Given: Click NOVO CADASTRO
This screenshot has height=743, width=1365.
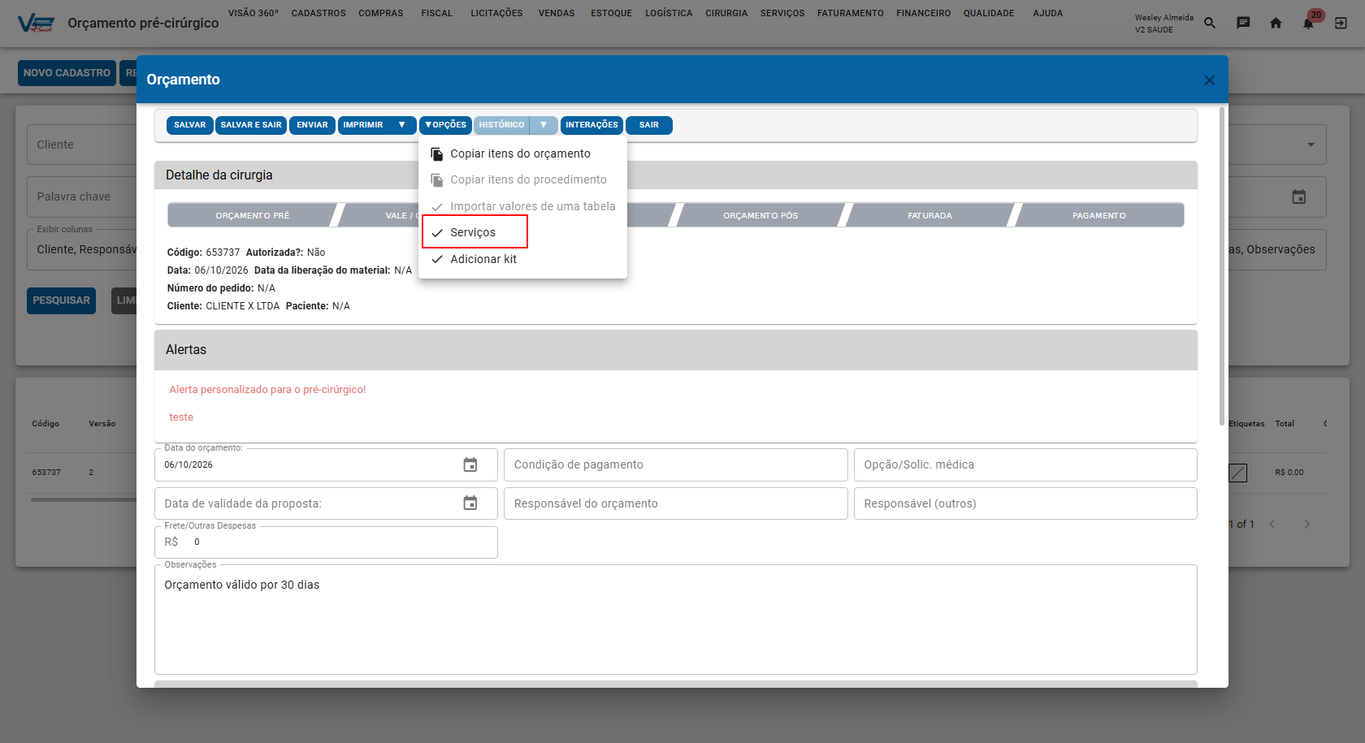Looking at the screenshot, I should tap(67, 73).
